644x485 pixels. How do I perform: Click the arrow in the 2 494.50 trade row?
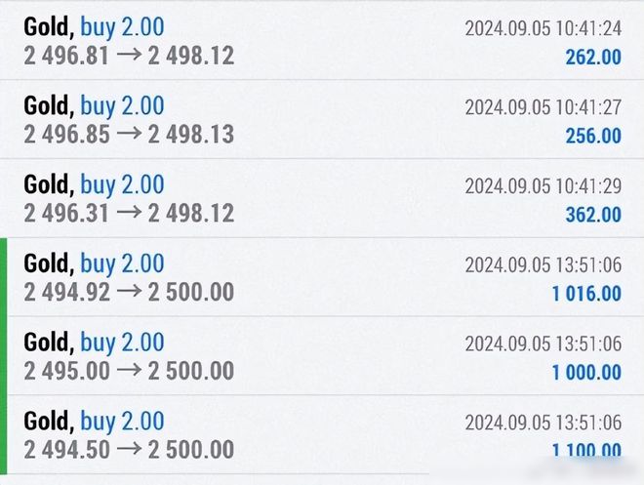[x=129, y=449]
